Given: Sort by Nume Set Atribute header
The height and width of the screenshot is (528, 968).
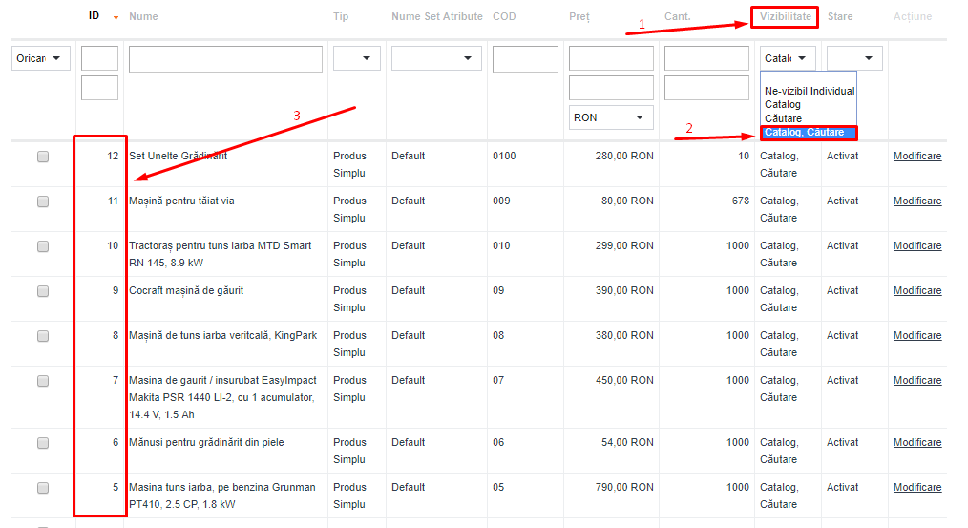Looking at the screenshot, I should [x=437, y=16].
